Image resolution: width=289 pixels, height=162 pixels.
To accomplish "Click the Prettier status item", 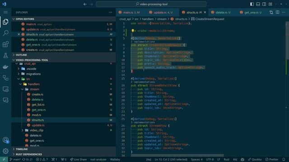I will [272, 159].
